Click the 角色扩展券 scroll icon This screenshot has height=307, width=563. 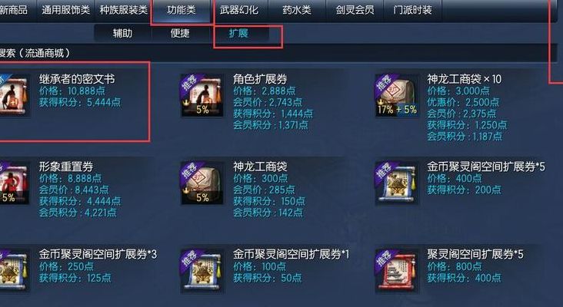202,96
